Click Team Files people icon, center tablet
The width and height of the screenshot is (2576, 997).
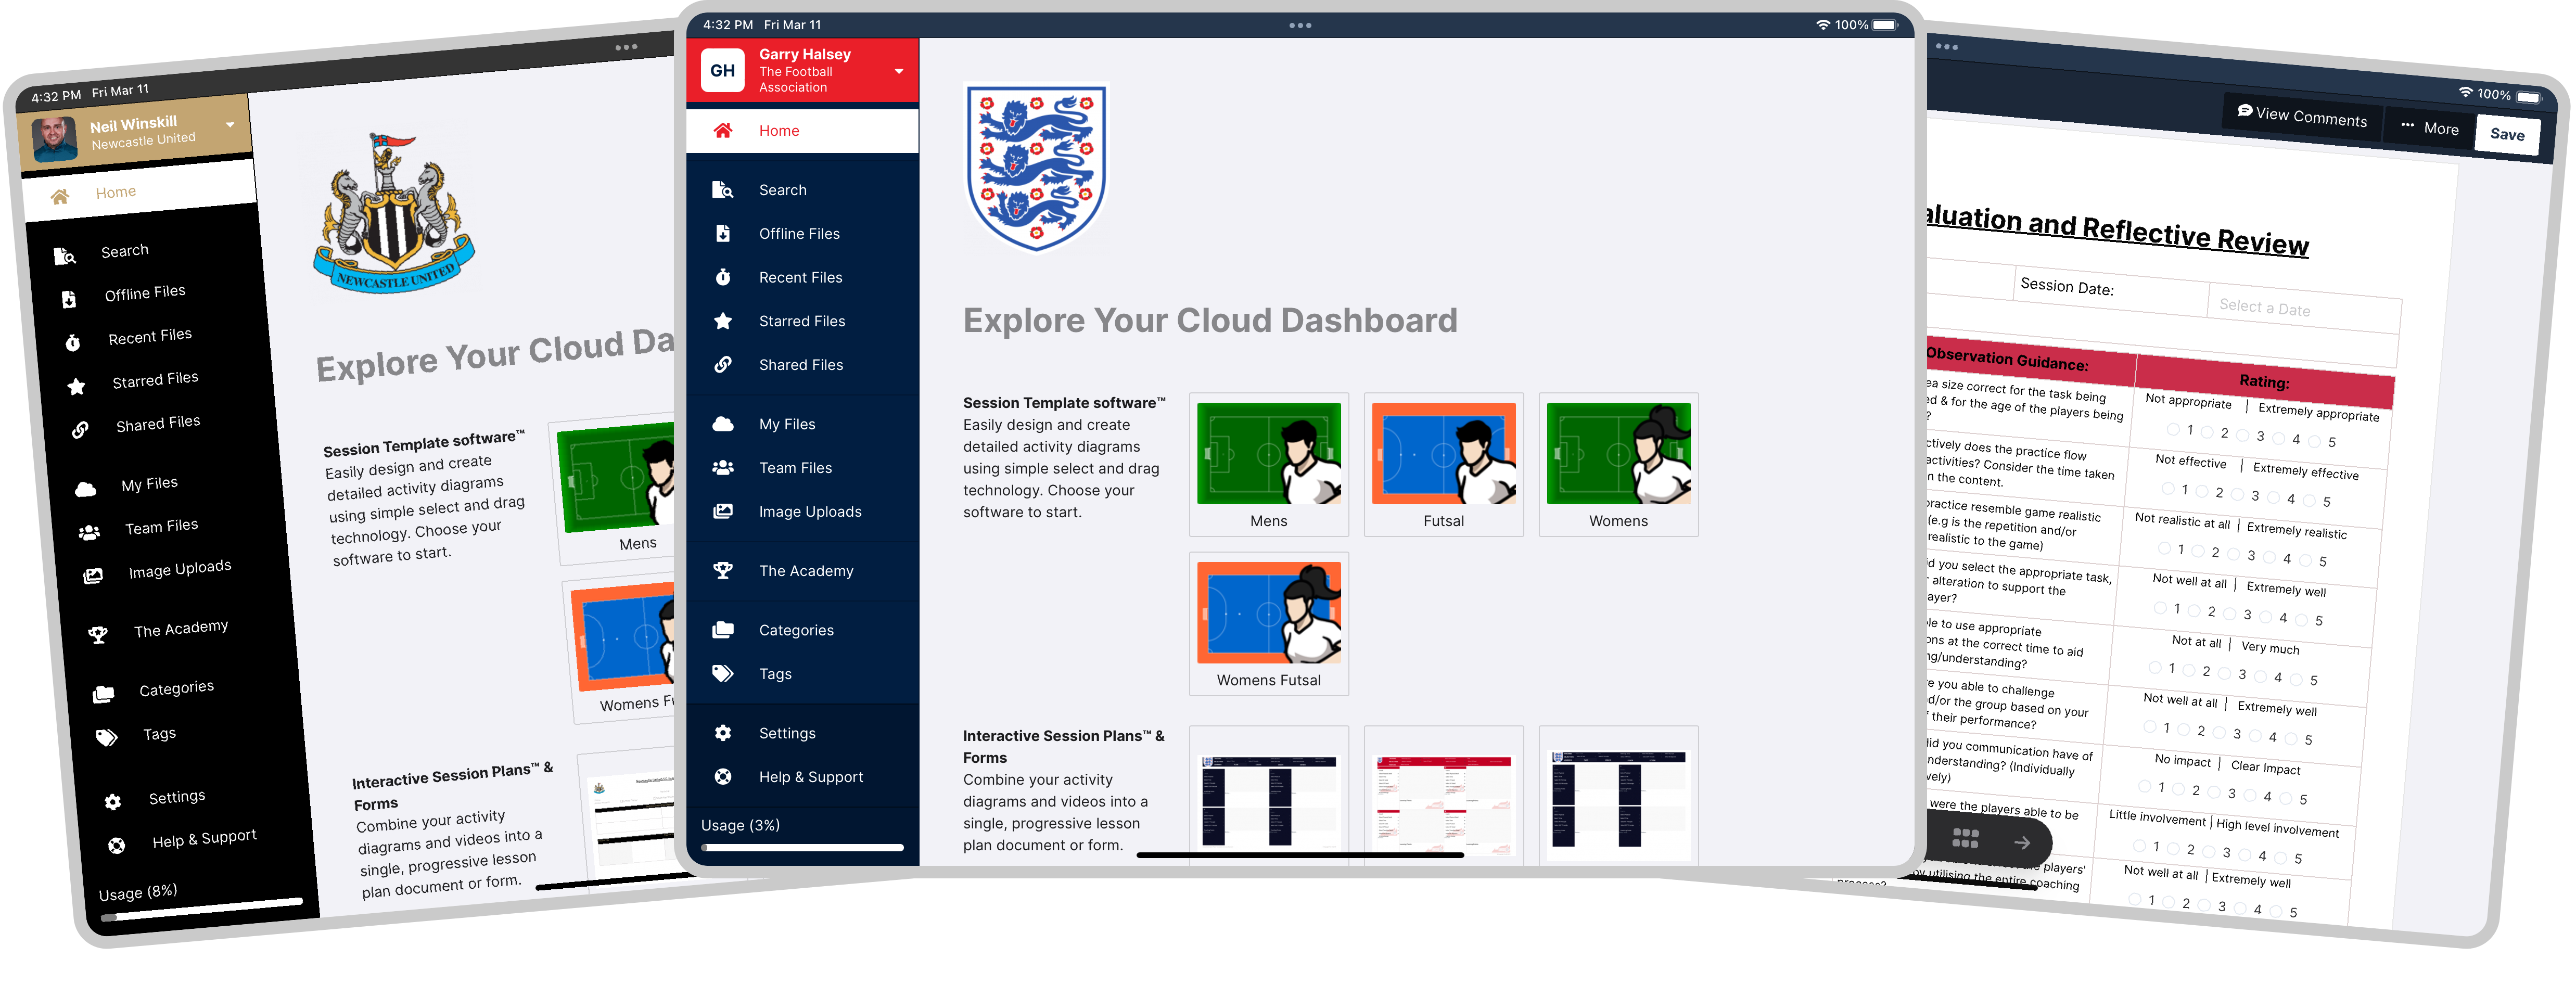(x=722, y=468)
